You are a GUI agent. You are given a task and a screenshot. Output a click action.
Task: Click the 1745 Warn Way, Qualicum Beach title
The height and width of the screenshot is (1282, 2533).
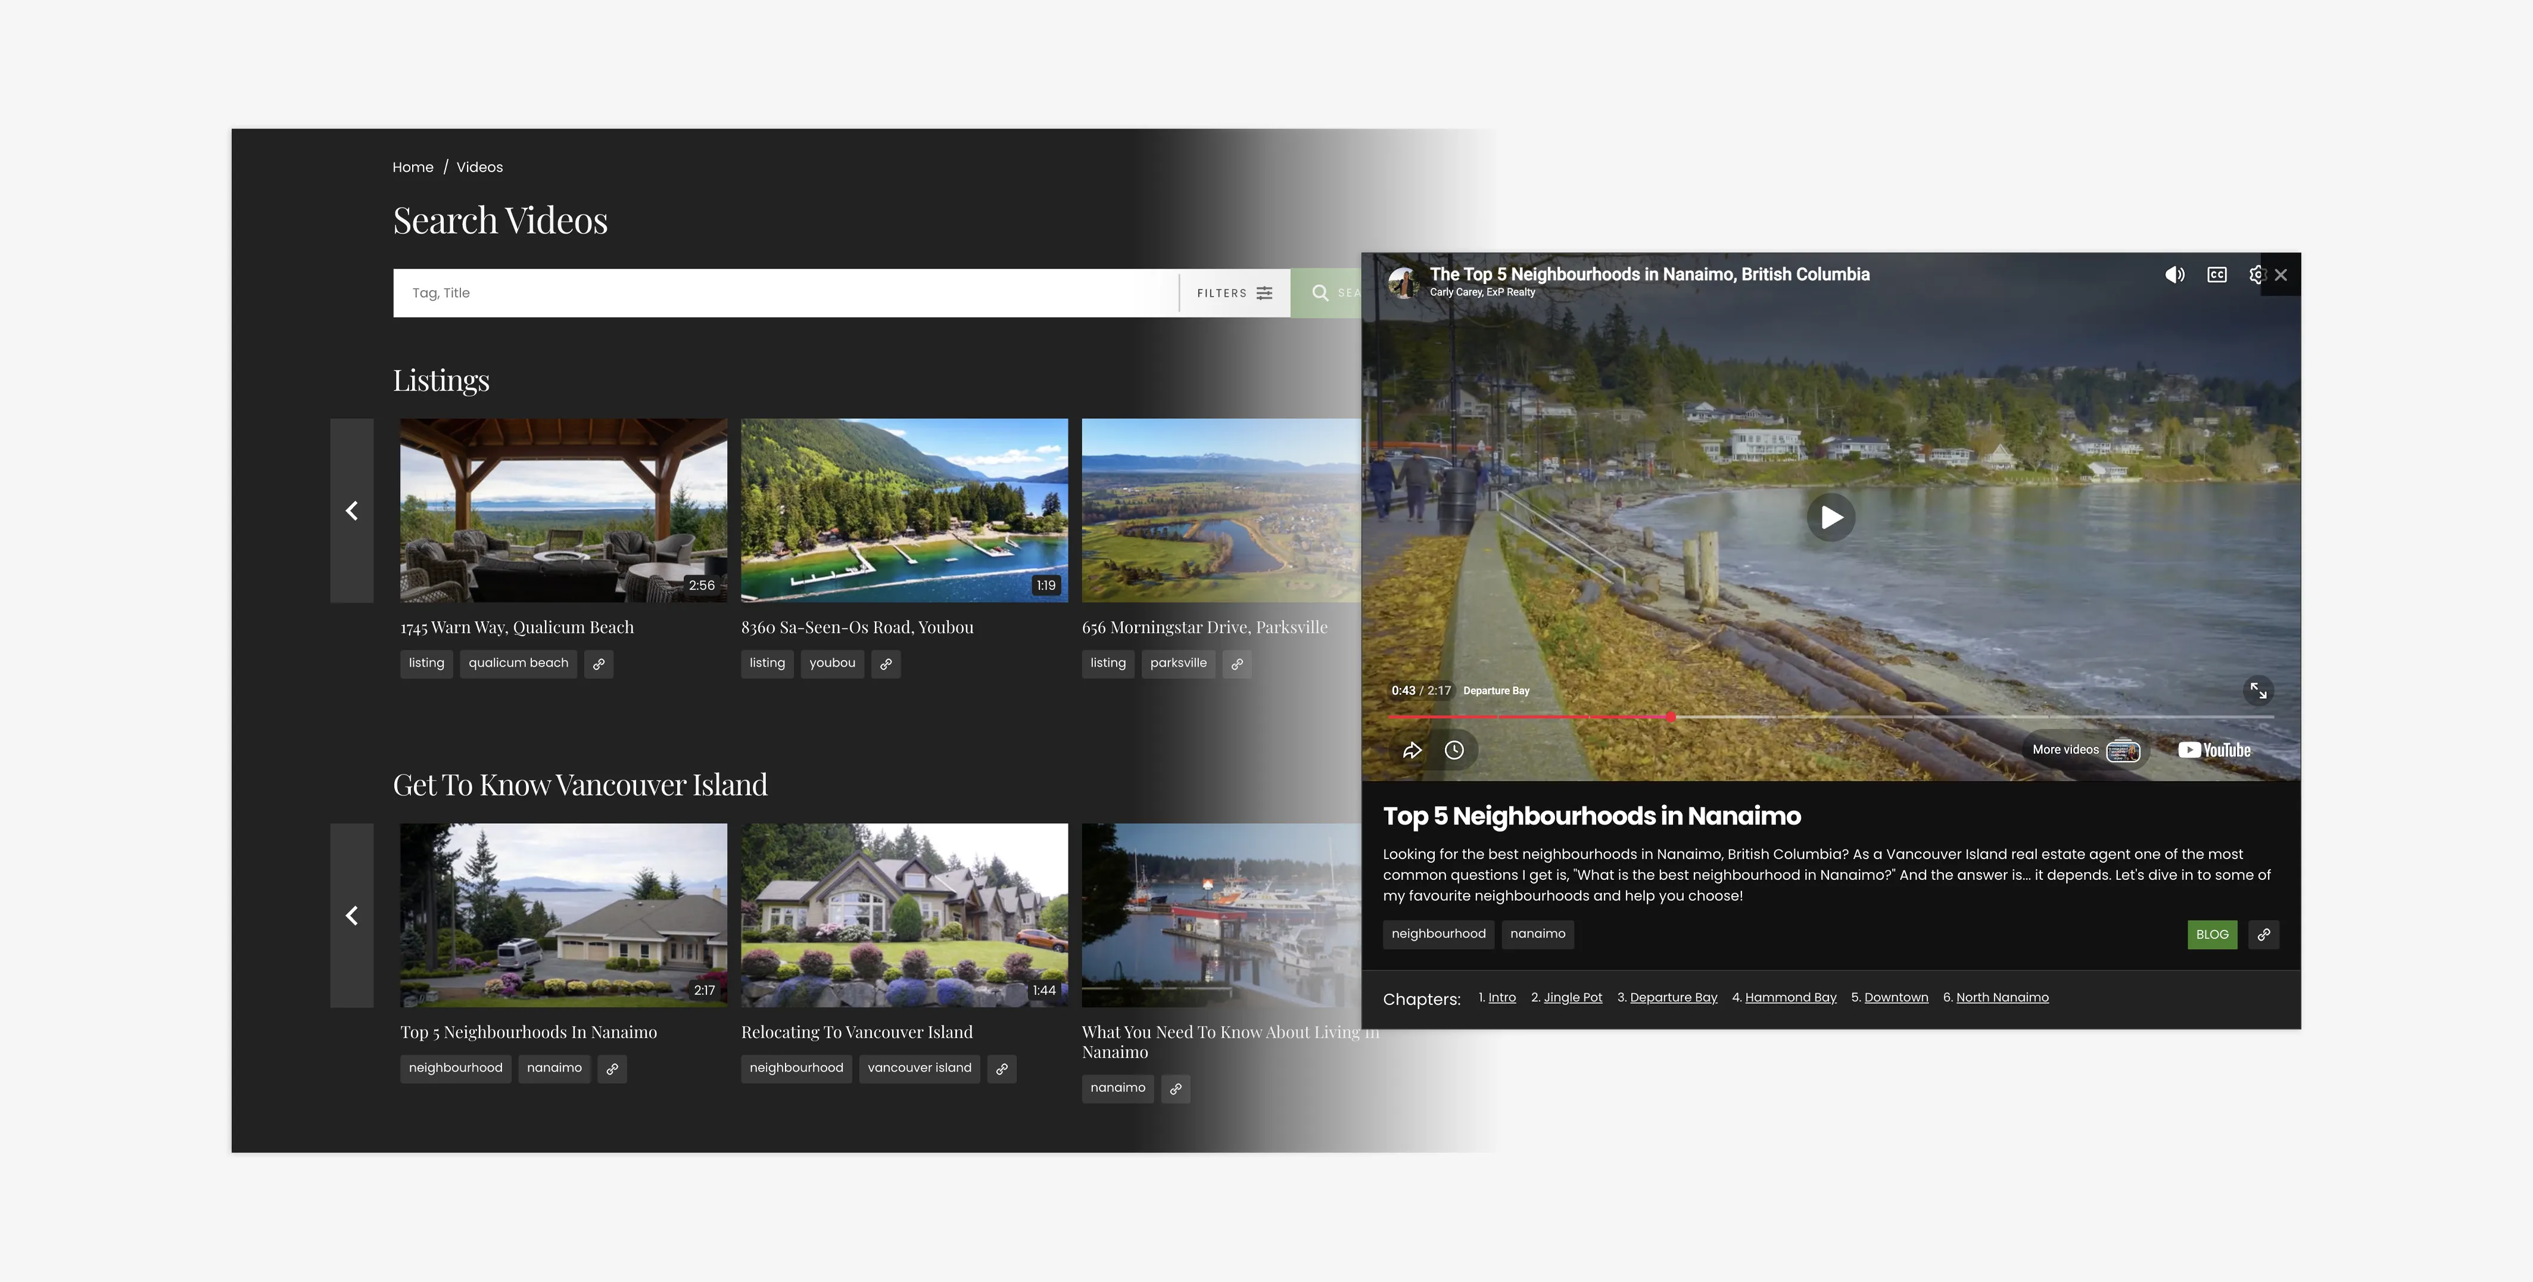(517, 628)
